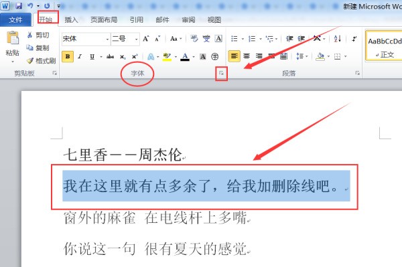Click the Grow Font (larger A) icon
This screenshot has width=402, height=267.
146,39
